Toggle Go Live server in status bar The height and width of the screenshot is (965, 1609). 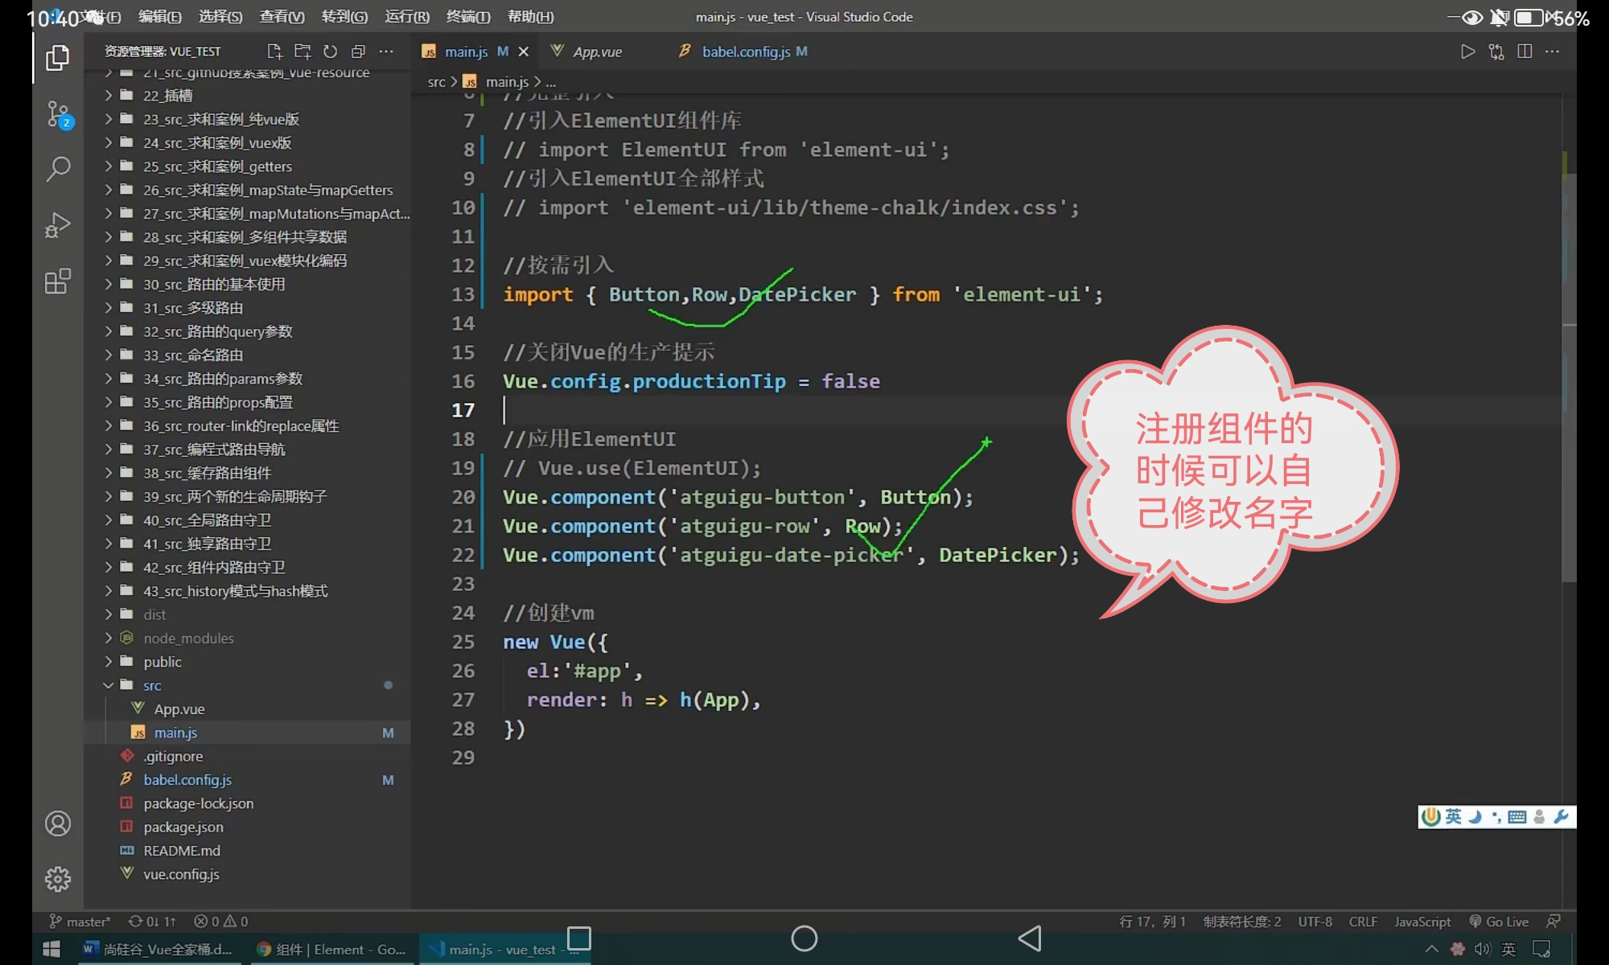point(1499,922)
